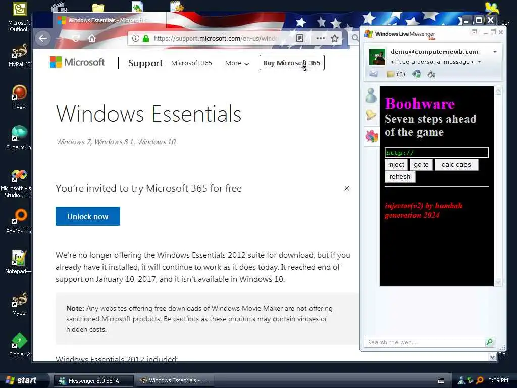
Task: Open Everything desktop shortcut
Action: 19,220
